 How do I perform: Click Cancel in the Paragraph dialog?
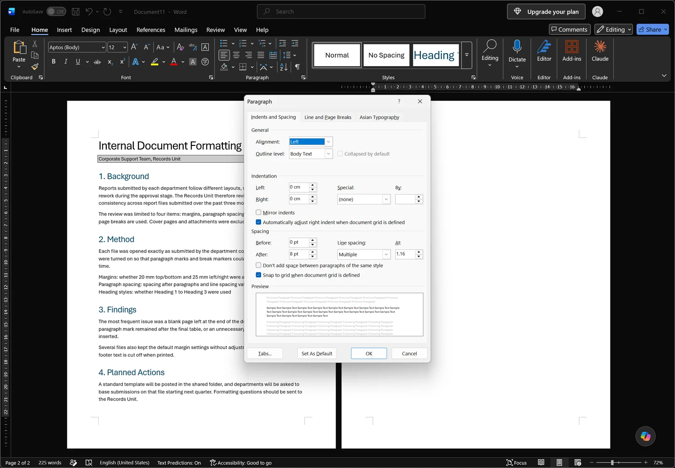tap(409, 353)
